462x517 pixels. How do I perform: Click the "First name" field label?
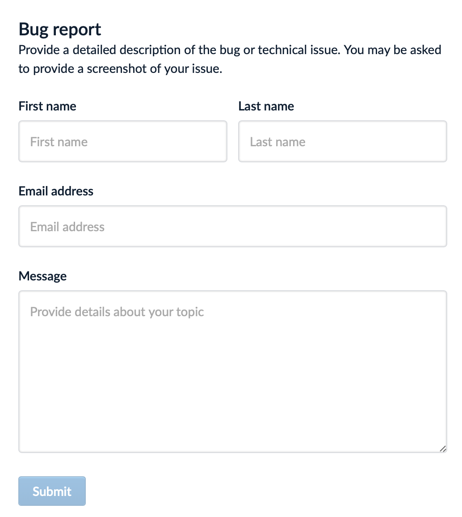[47, 106]
